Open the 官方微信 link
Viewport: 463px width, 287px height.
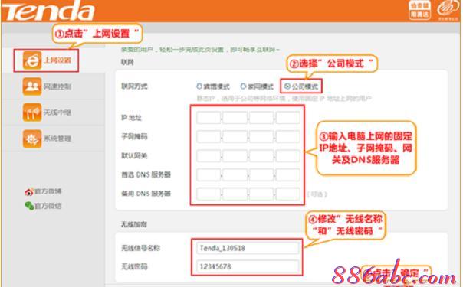(x=48, y=206)
